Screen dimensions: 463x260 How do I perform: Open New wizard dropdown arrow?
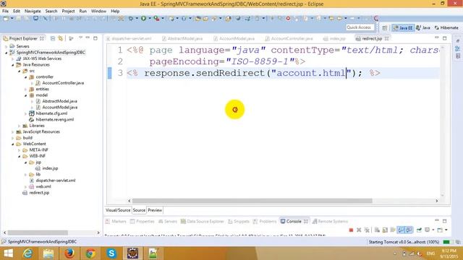pos(12,18)
